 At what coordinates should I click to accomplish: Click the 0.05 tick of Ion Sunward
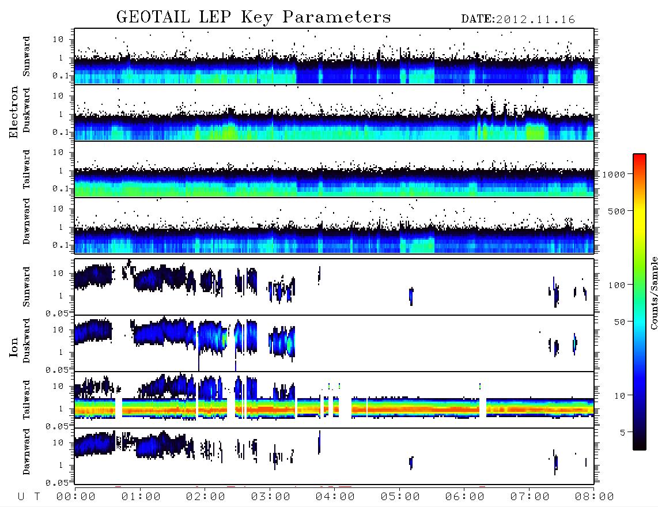click(57, 313)
